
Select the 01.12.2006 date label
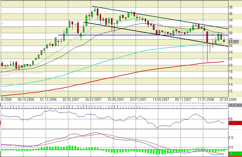coord(48,99)
